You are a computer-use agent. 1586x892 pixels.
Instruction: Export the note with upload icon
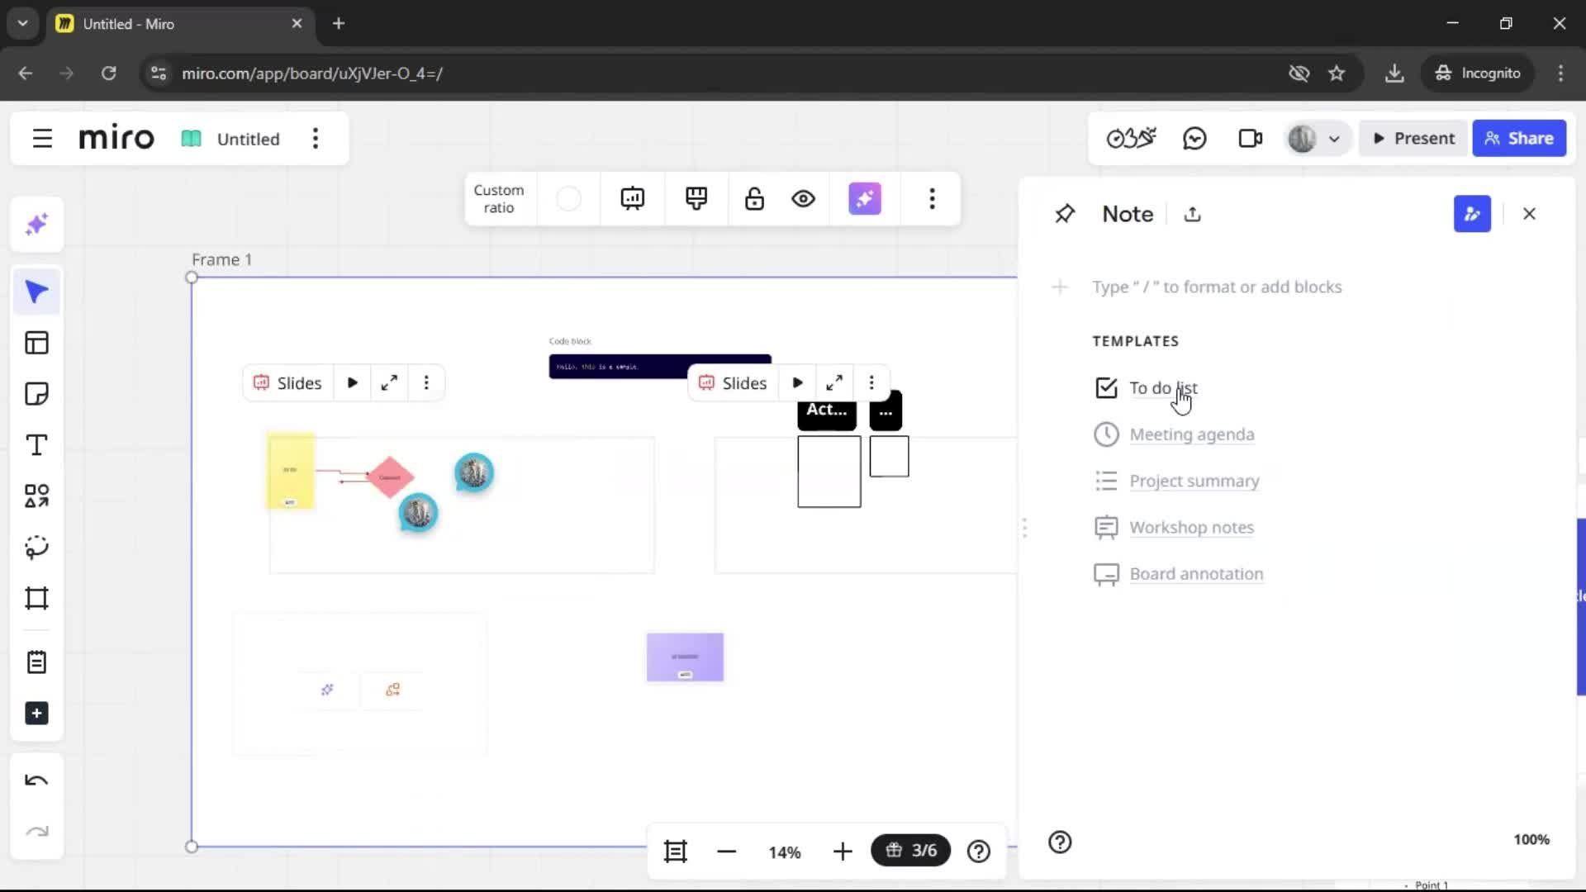click(1192, 214)
